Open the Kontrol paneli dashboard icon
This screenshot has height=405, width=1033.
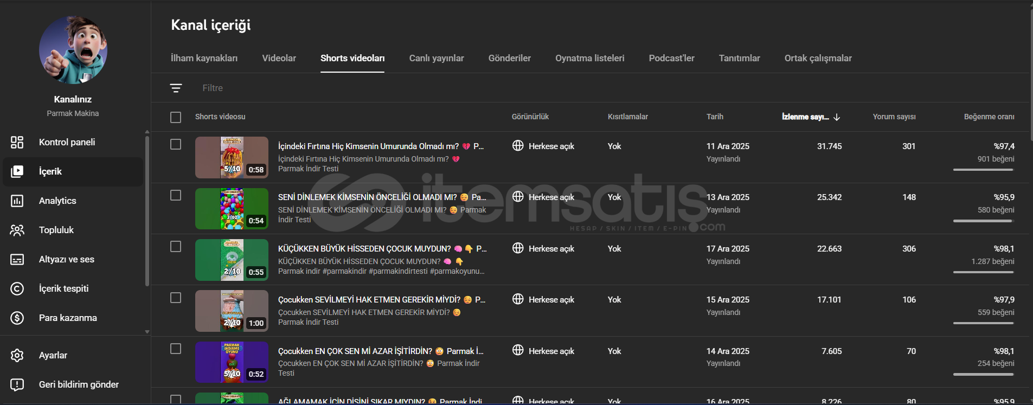[x=17, y=142]
